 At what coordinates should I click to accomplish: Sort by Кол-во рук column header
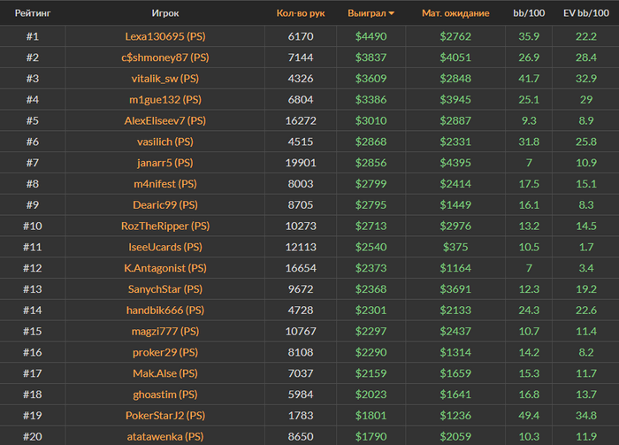[301, 13]
